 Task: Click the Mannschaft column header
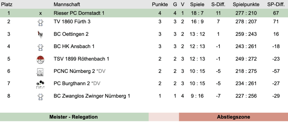(x=67, y=4)
